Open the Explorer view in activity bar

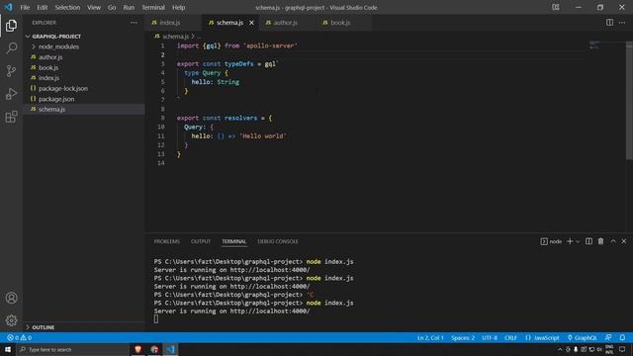pyautogui.click(x=11, y=26)
